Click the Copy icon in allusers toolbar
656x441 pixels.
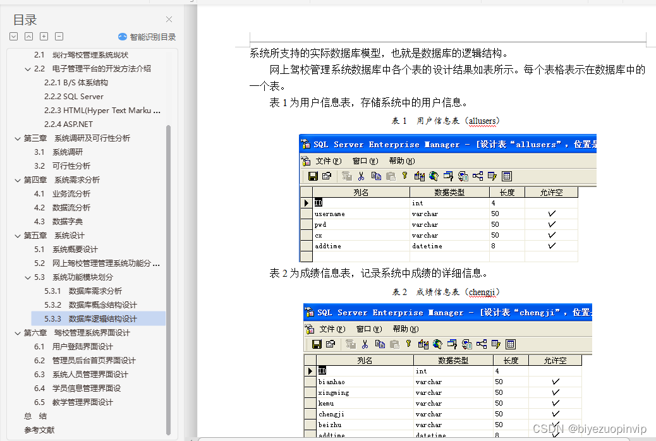pyautogui.click(x=376, y=176)
